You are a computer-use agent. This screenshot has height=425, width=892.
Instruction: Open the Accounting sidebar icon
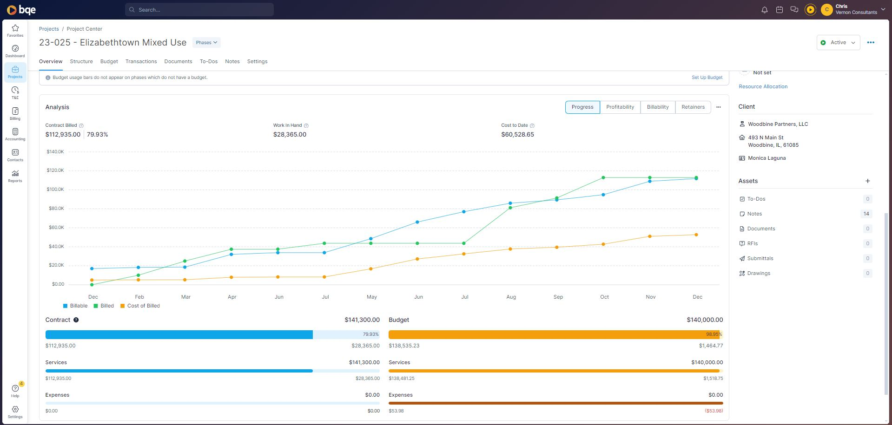[15, 134]
